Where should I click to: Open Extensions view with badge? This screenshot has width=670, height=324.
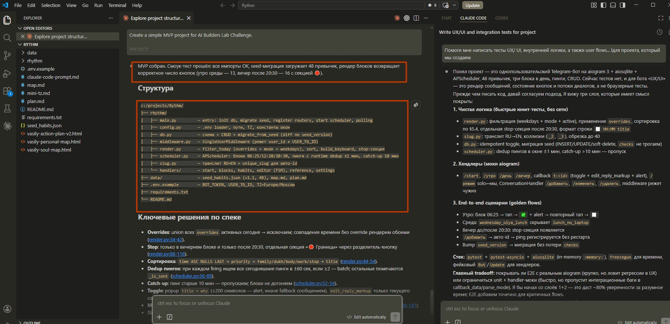pyautogui.click(x=7, y=91)
